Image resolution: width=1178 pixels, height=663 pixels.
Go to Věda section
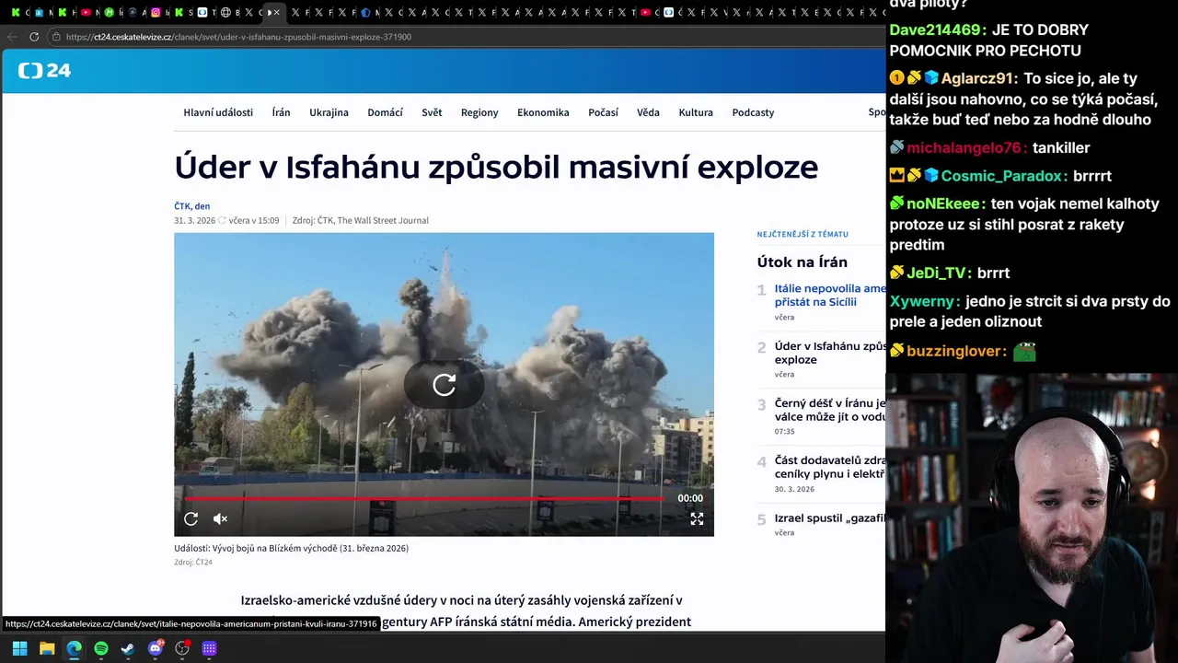[648, 112]
